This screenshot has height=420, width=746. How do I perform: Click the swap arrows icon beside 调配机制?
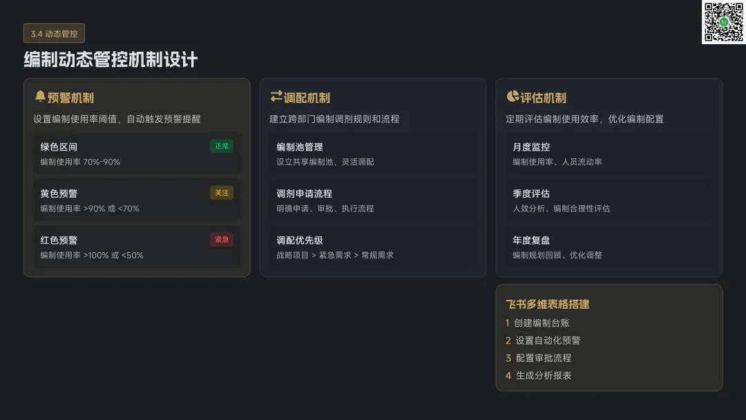pyautogui.click(x=276, y=97)
